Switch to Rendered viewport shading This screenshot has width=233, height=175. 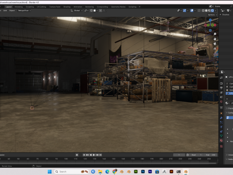[213, 11]
